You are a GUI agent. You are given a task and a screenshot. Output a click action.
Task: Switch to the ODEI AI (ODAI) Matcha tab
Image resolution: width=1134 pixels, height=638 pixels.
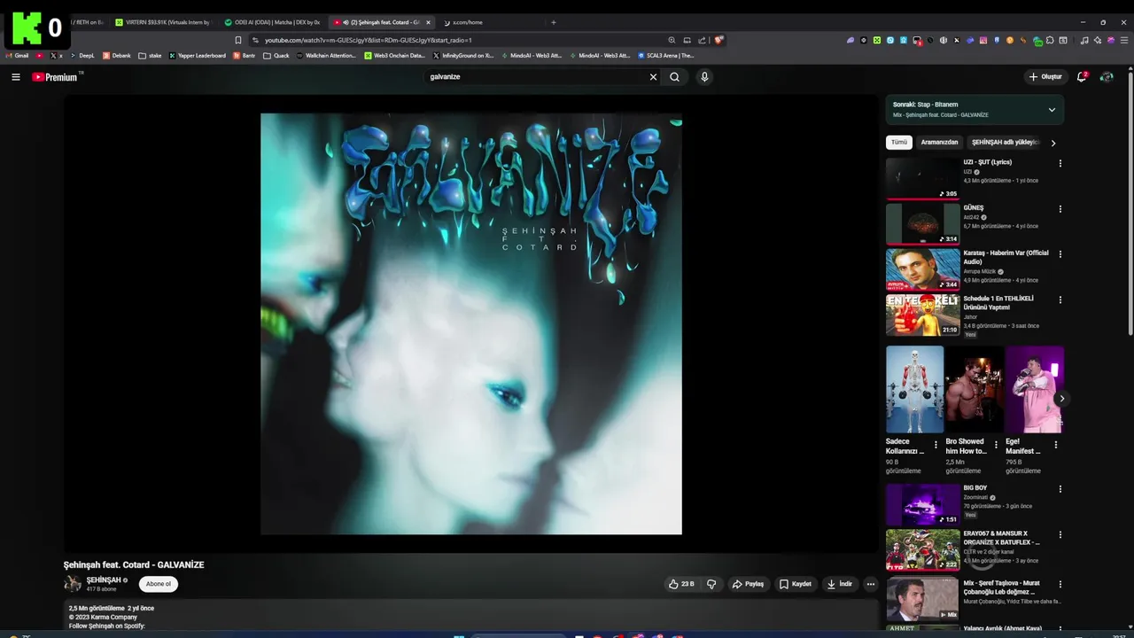coord(273,22)
